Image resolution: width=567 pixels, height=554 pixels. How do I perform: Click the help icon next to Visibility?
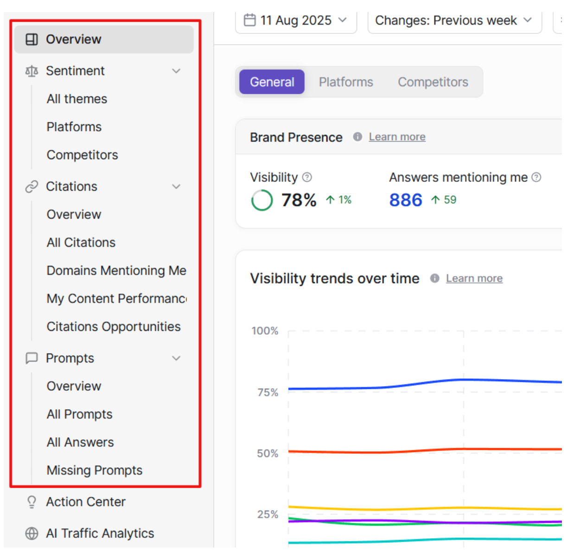coord(307,177)
